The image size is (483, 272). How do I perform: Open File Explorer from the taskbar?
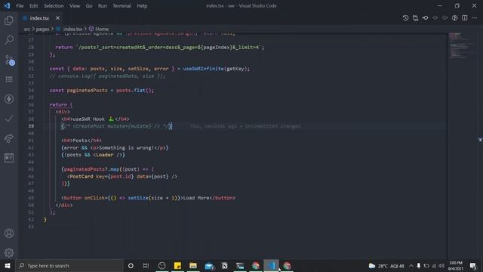pos(193,265)
